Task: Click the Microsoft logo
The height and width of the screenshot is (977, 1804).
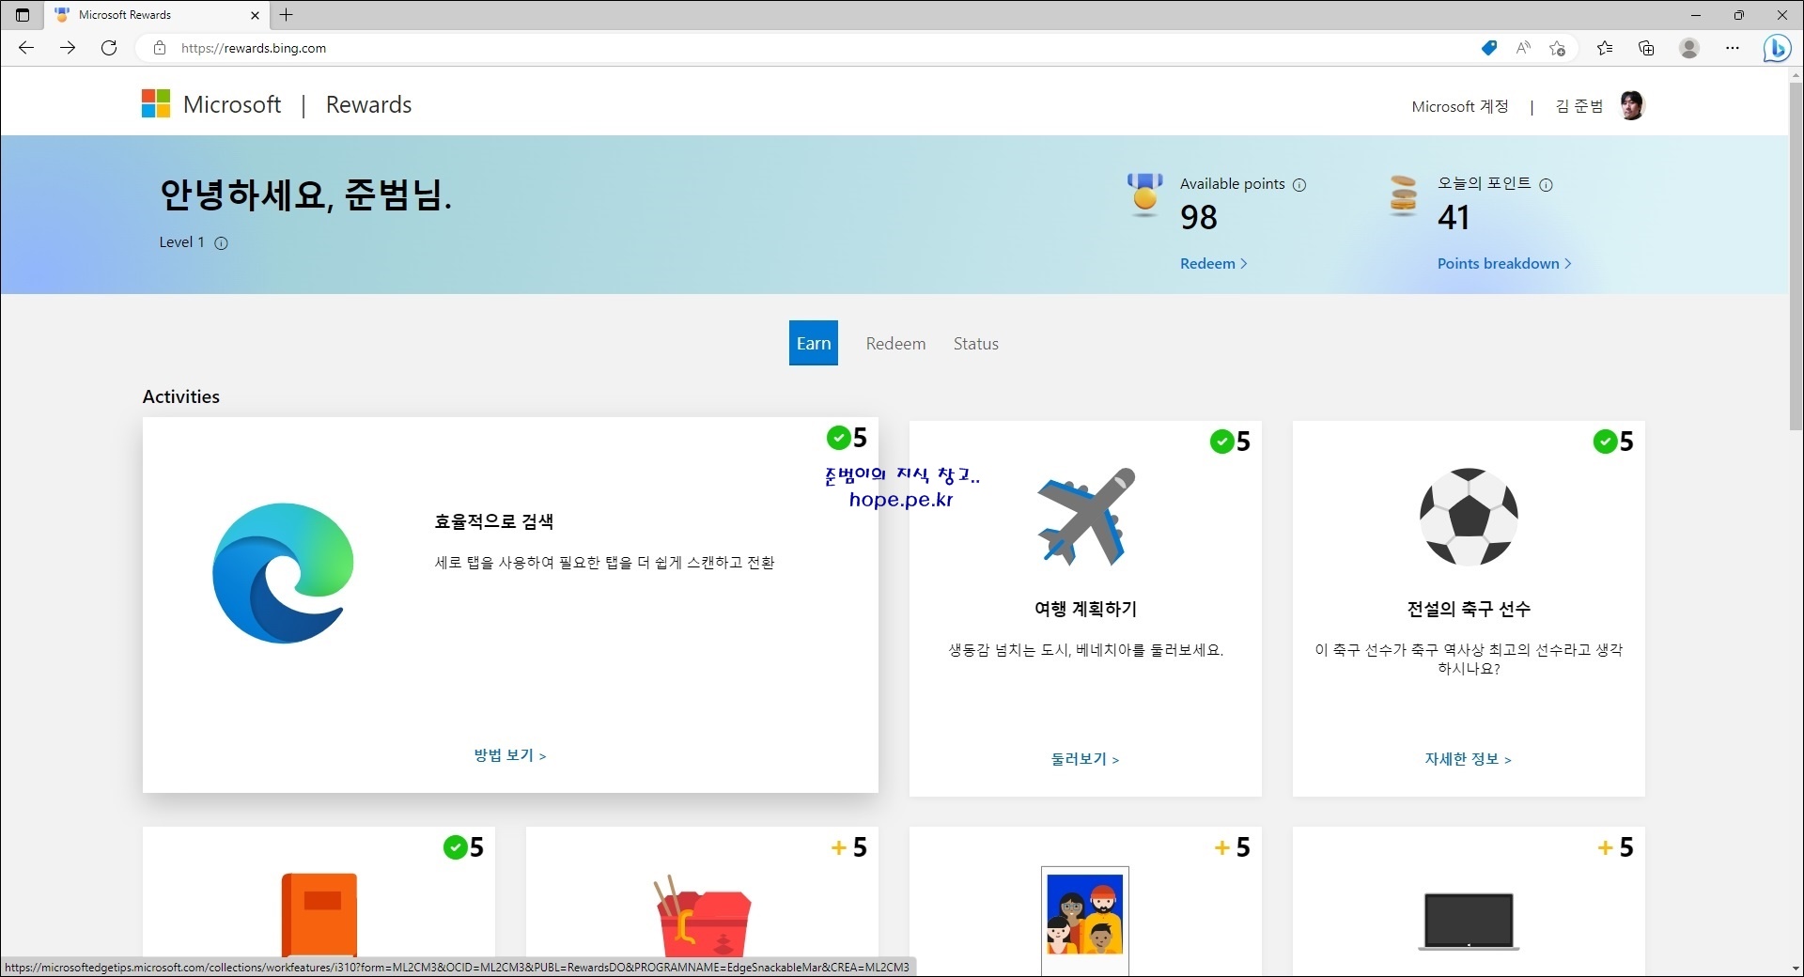Action: [x=156, y=104]
